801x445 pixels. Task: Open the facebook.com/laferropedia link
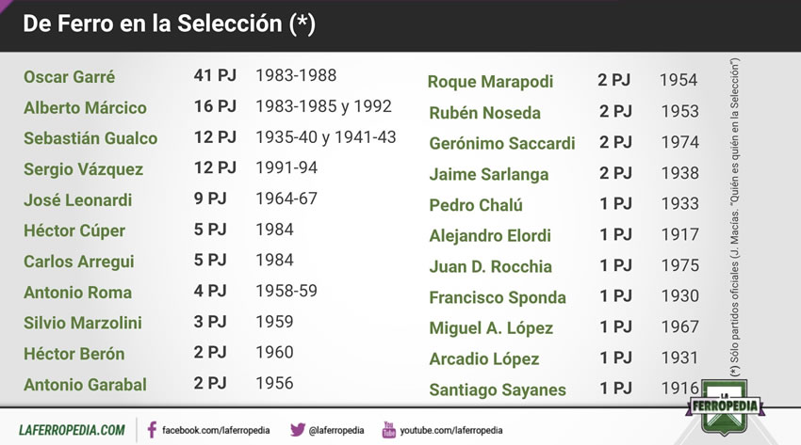(216, 430)
